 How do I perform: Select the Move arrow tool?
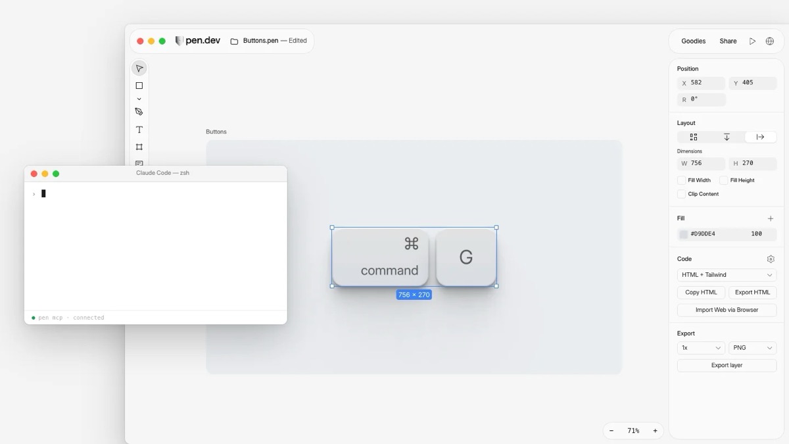(139, 68)
